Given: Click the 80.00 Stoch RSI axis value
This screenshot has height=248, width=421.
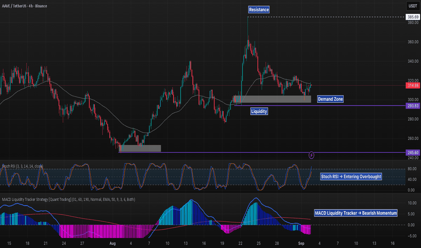Looking at the screenshot, I should pos(412,169).
